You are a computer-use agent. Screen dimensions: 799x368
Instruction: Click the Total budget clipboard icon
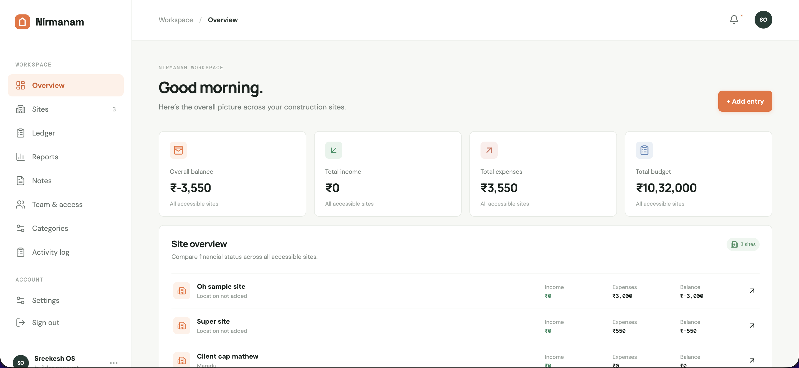[644, 150]
